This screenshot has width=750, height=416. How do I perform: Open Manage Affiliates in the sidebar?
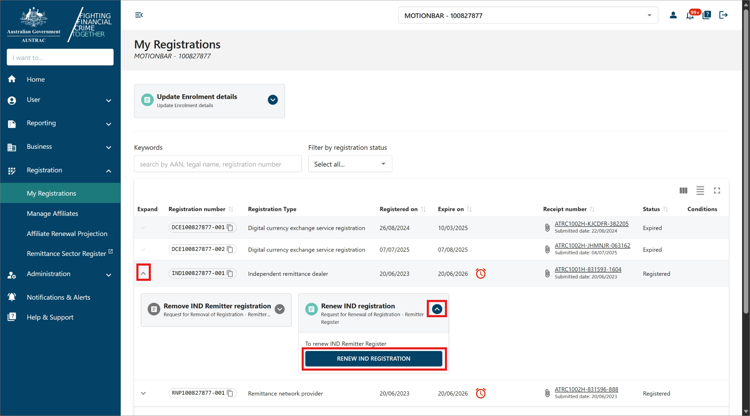coord(52,213)
